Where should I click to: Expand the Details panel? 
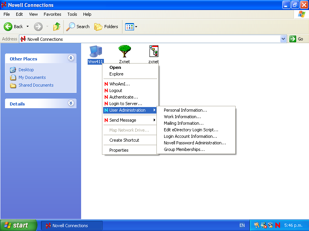[71, 103]
